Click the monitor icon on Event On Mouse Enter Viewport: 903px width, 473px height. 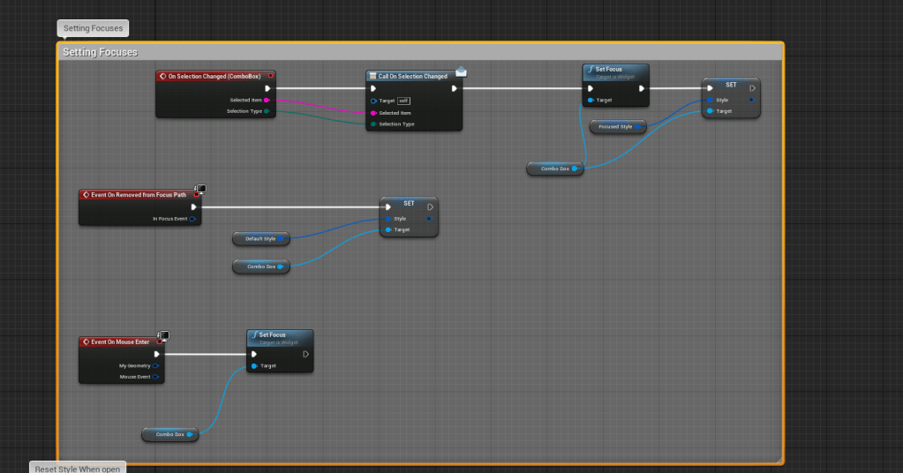pyautogui.click(x=163, y=336)
